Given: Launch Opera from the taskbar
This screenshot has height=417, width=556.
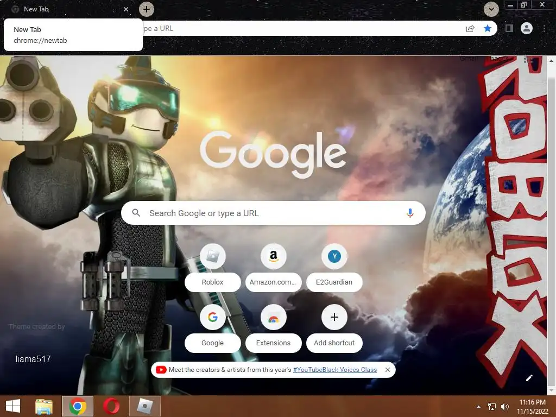Looking at the screenshot, I should (x=111, y=406).
